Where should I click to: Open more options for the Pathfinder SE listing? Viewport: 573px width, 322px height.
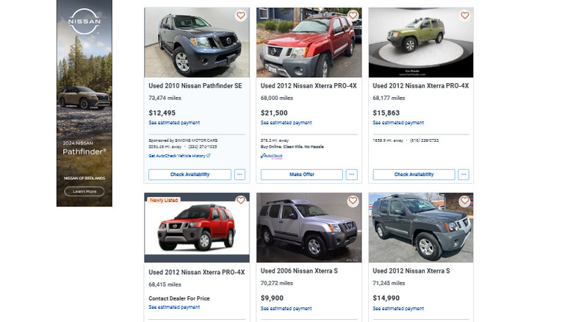(239, 174)
